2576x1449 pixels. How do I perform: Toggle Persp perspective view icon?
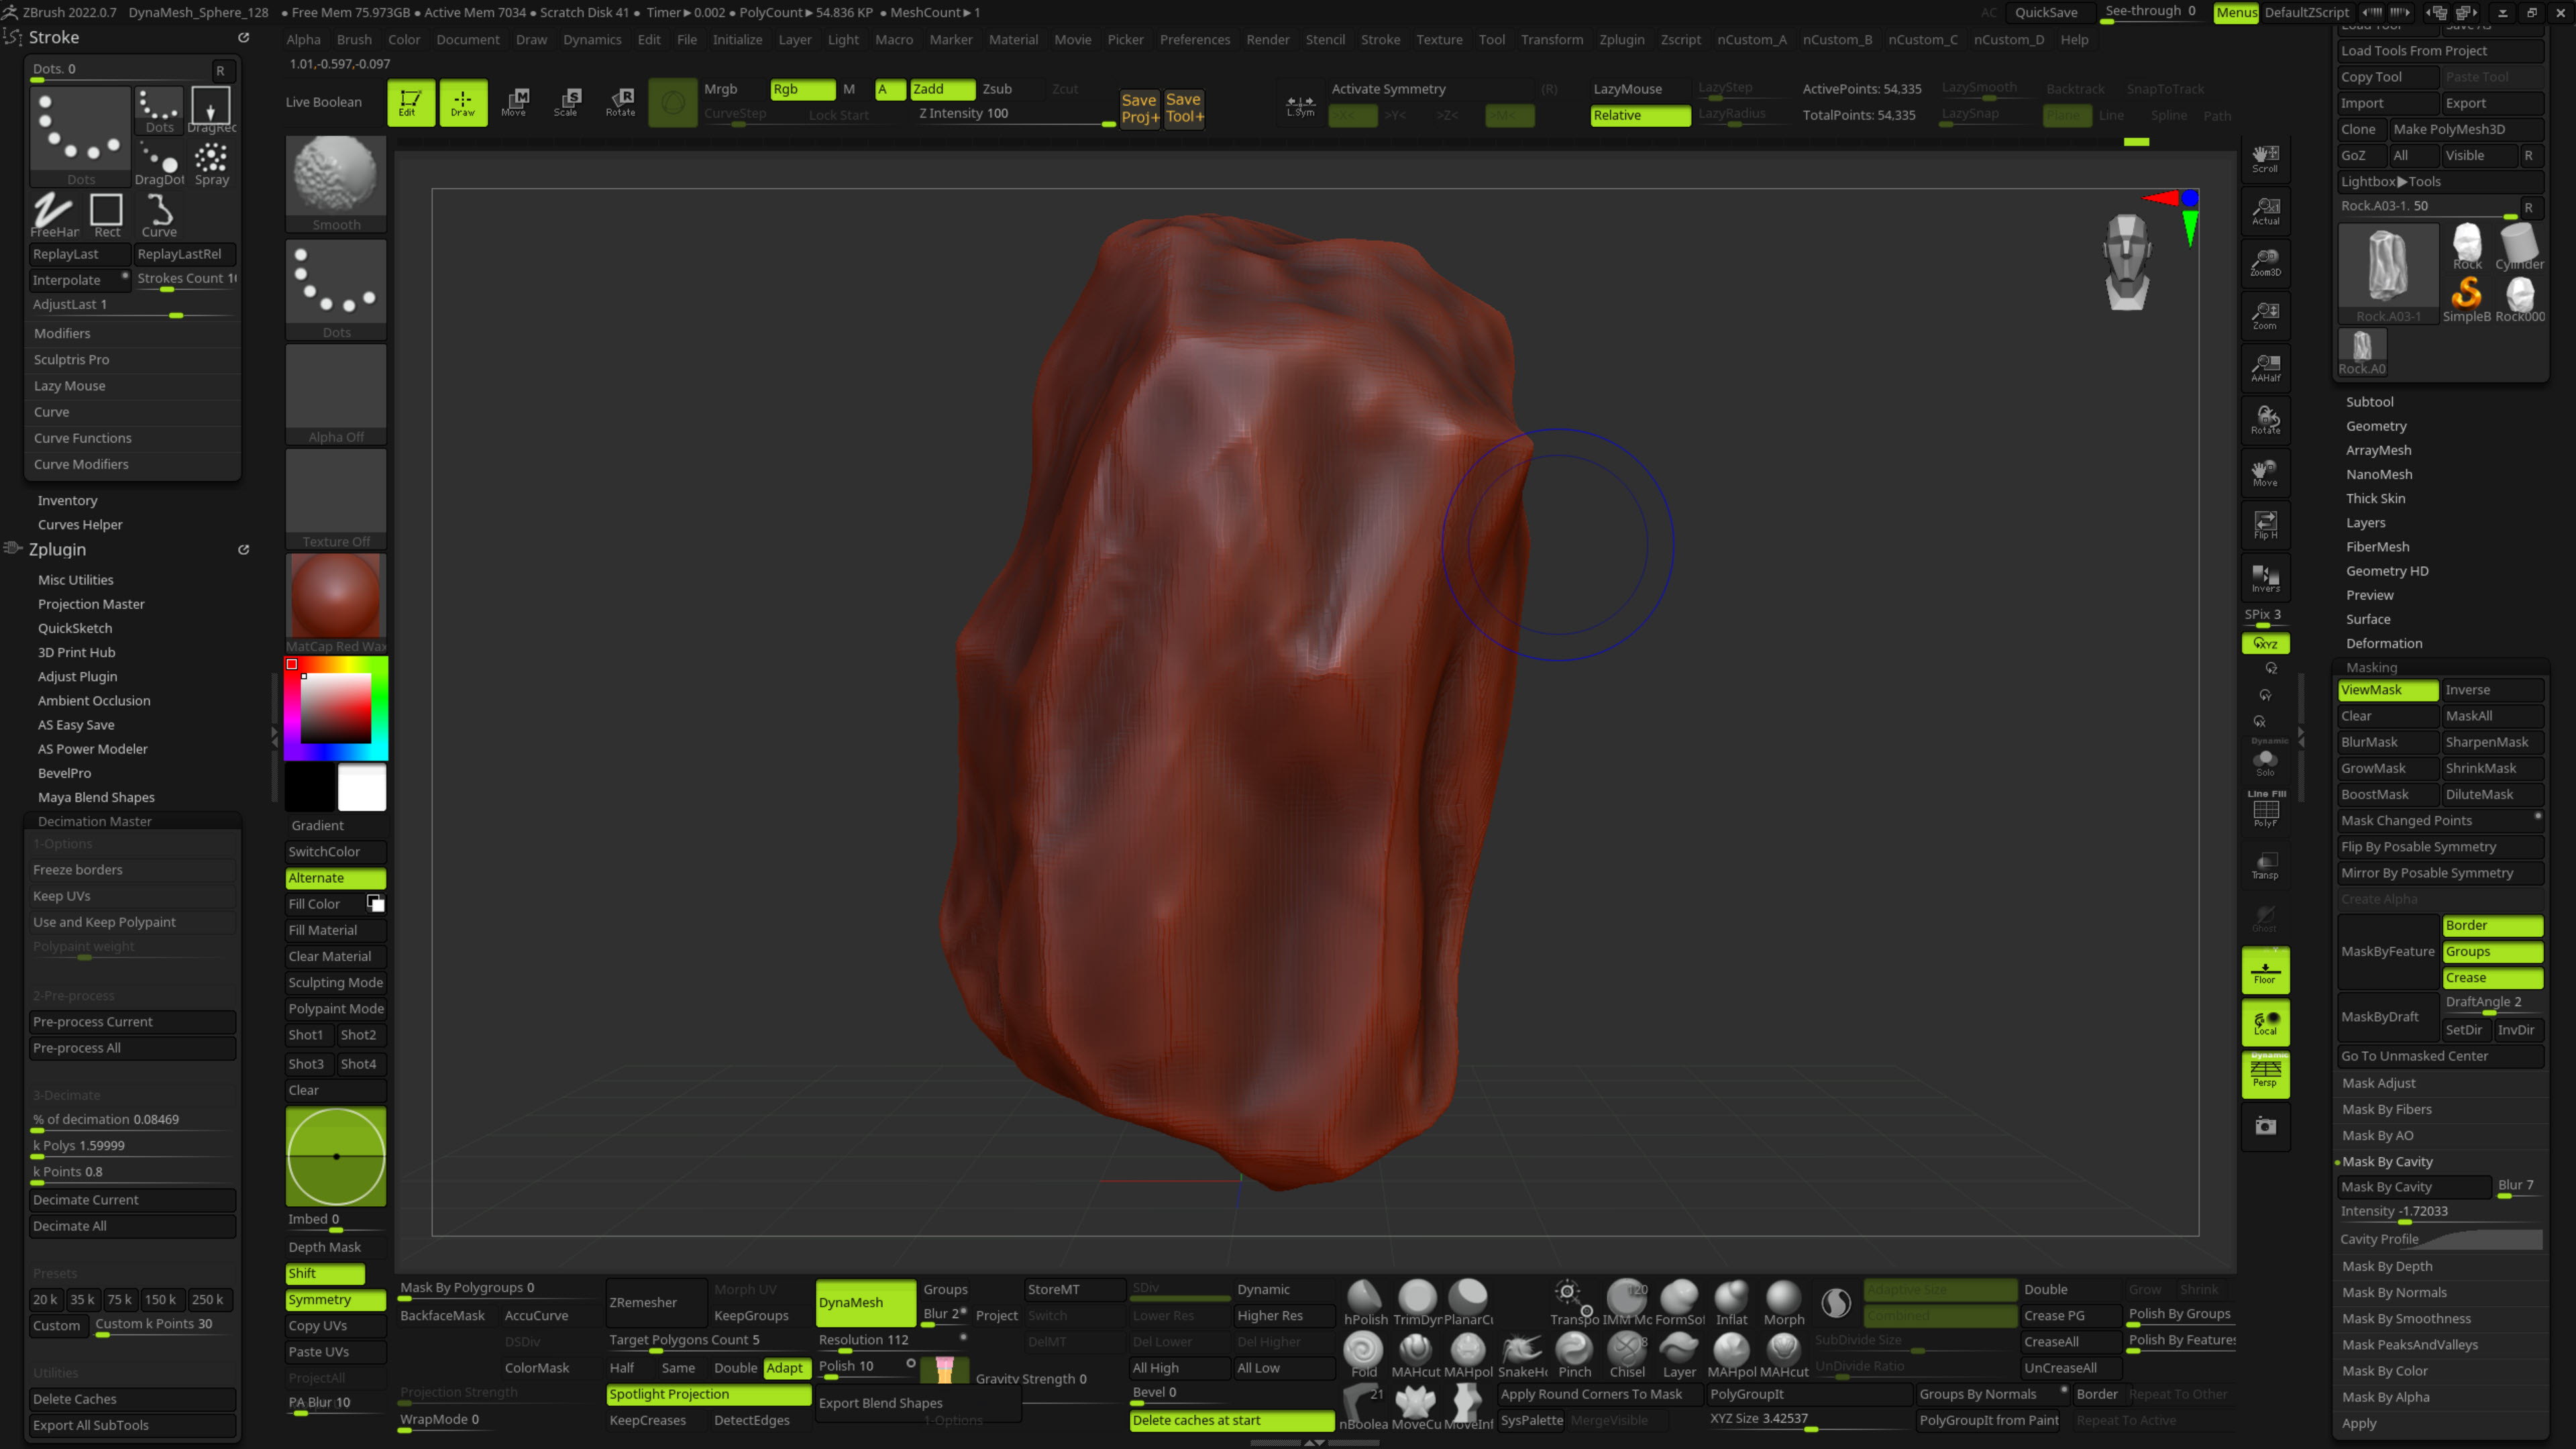(x=2264, y=1073)
